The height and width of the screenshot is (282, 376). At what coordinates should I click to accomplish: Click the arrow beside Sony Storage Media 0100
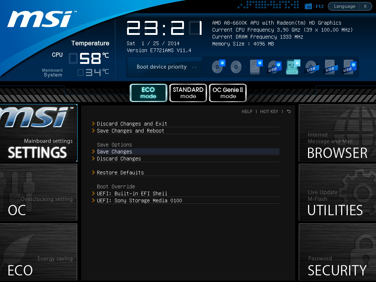coord(93,200)
